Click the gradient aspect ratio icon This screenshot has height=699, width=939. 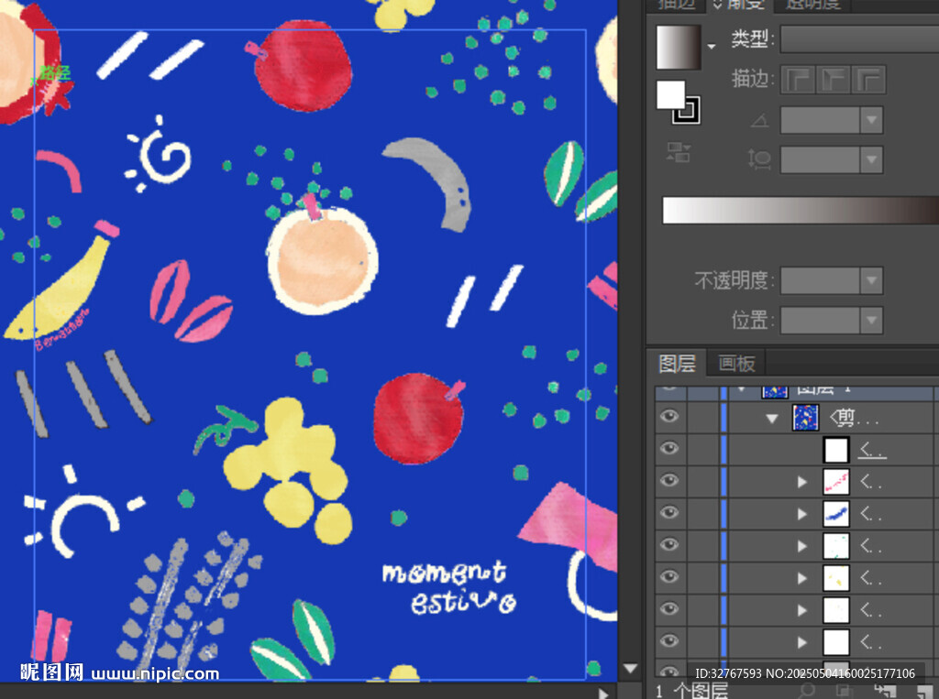pos(759,159)
